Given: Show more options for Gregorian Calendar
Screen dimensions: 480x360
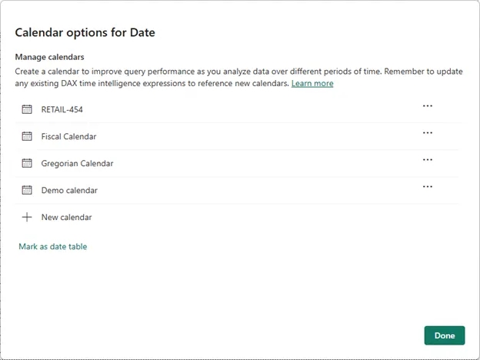Looking at the screenshot, I should pos(428,160).
